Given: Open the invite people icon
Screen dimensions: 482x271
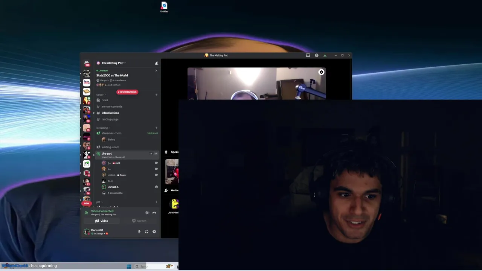Looking at the screenshot, I should pos(157,63).
